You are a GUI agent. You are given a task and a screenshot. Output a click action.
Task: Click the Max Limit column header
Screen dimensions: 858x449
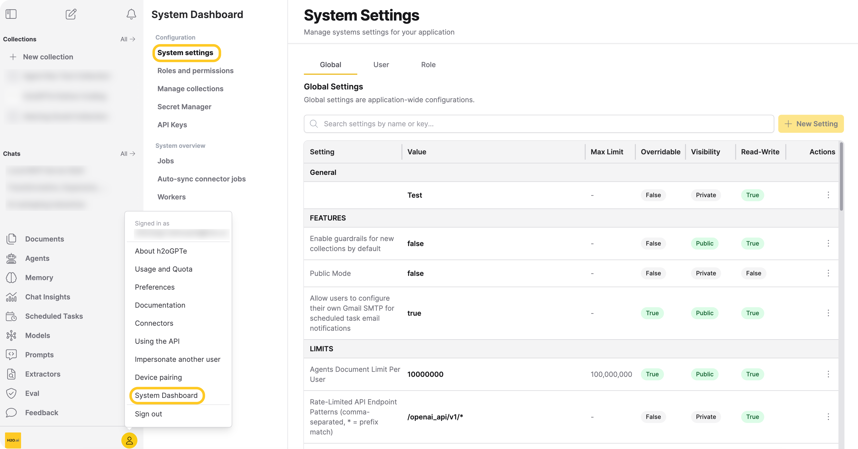pos(607,152)
